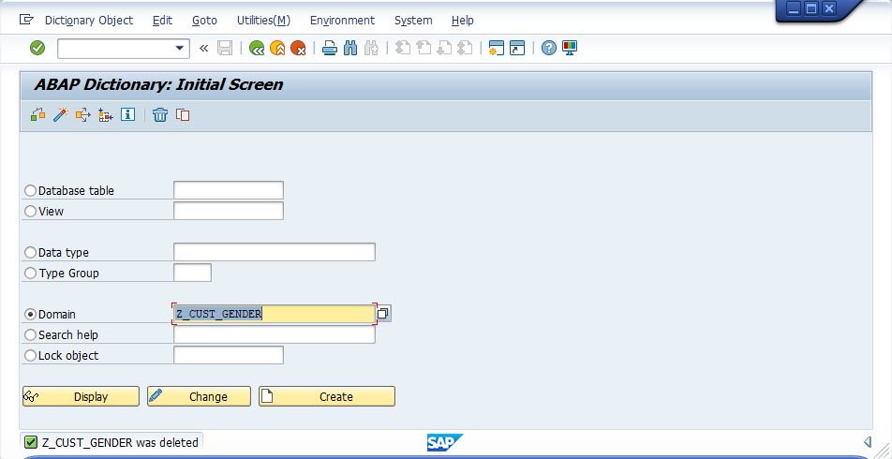892x459 pixels.
Task: Click the green Back icon
Action: pos(257,48)
